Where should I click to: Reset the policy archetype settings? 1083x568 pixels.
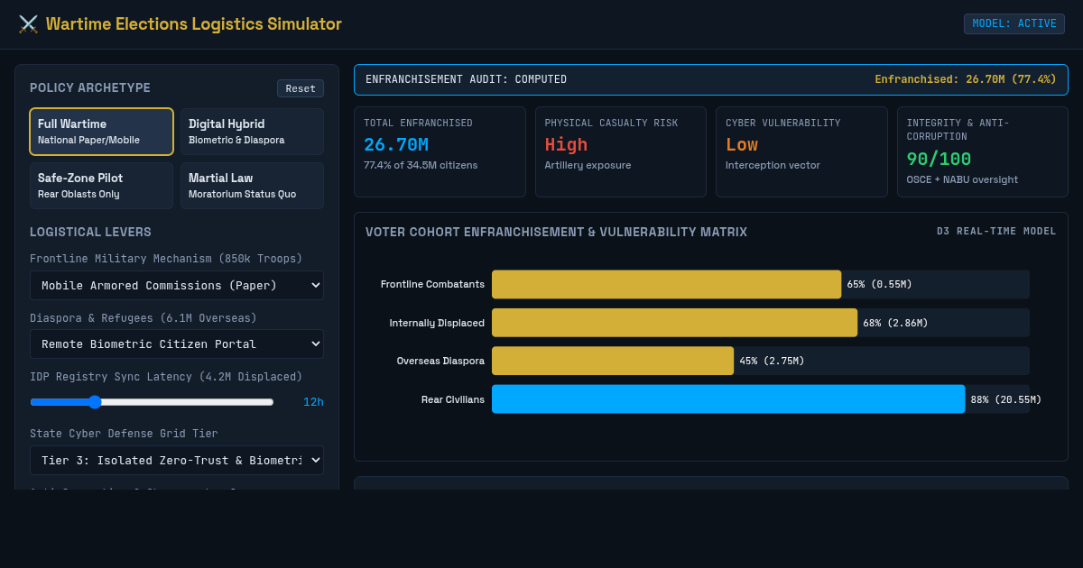pyautogui.click(x=301, y=88)
